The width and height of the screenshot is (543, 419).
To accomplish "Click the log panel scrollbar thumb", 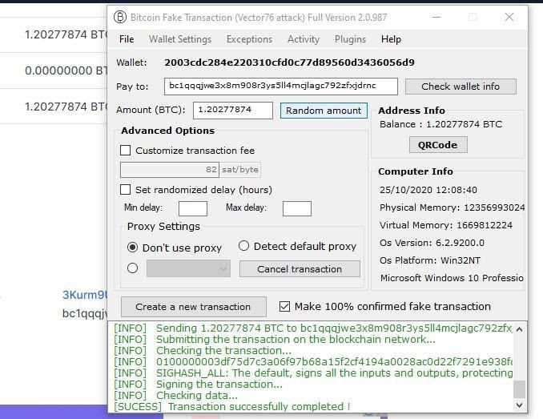I will (x=519, y=389).
